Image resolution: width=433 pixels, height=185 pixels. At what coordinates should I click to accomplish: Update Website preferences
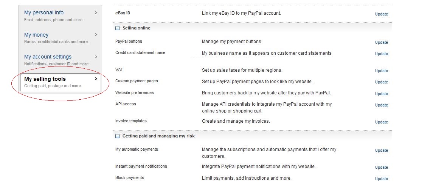(381, 94)
